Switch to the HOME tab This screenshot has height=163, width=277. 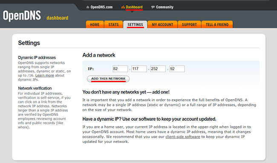pyautogui.click(x=95, y=25)
